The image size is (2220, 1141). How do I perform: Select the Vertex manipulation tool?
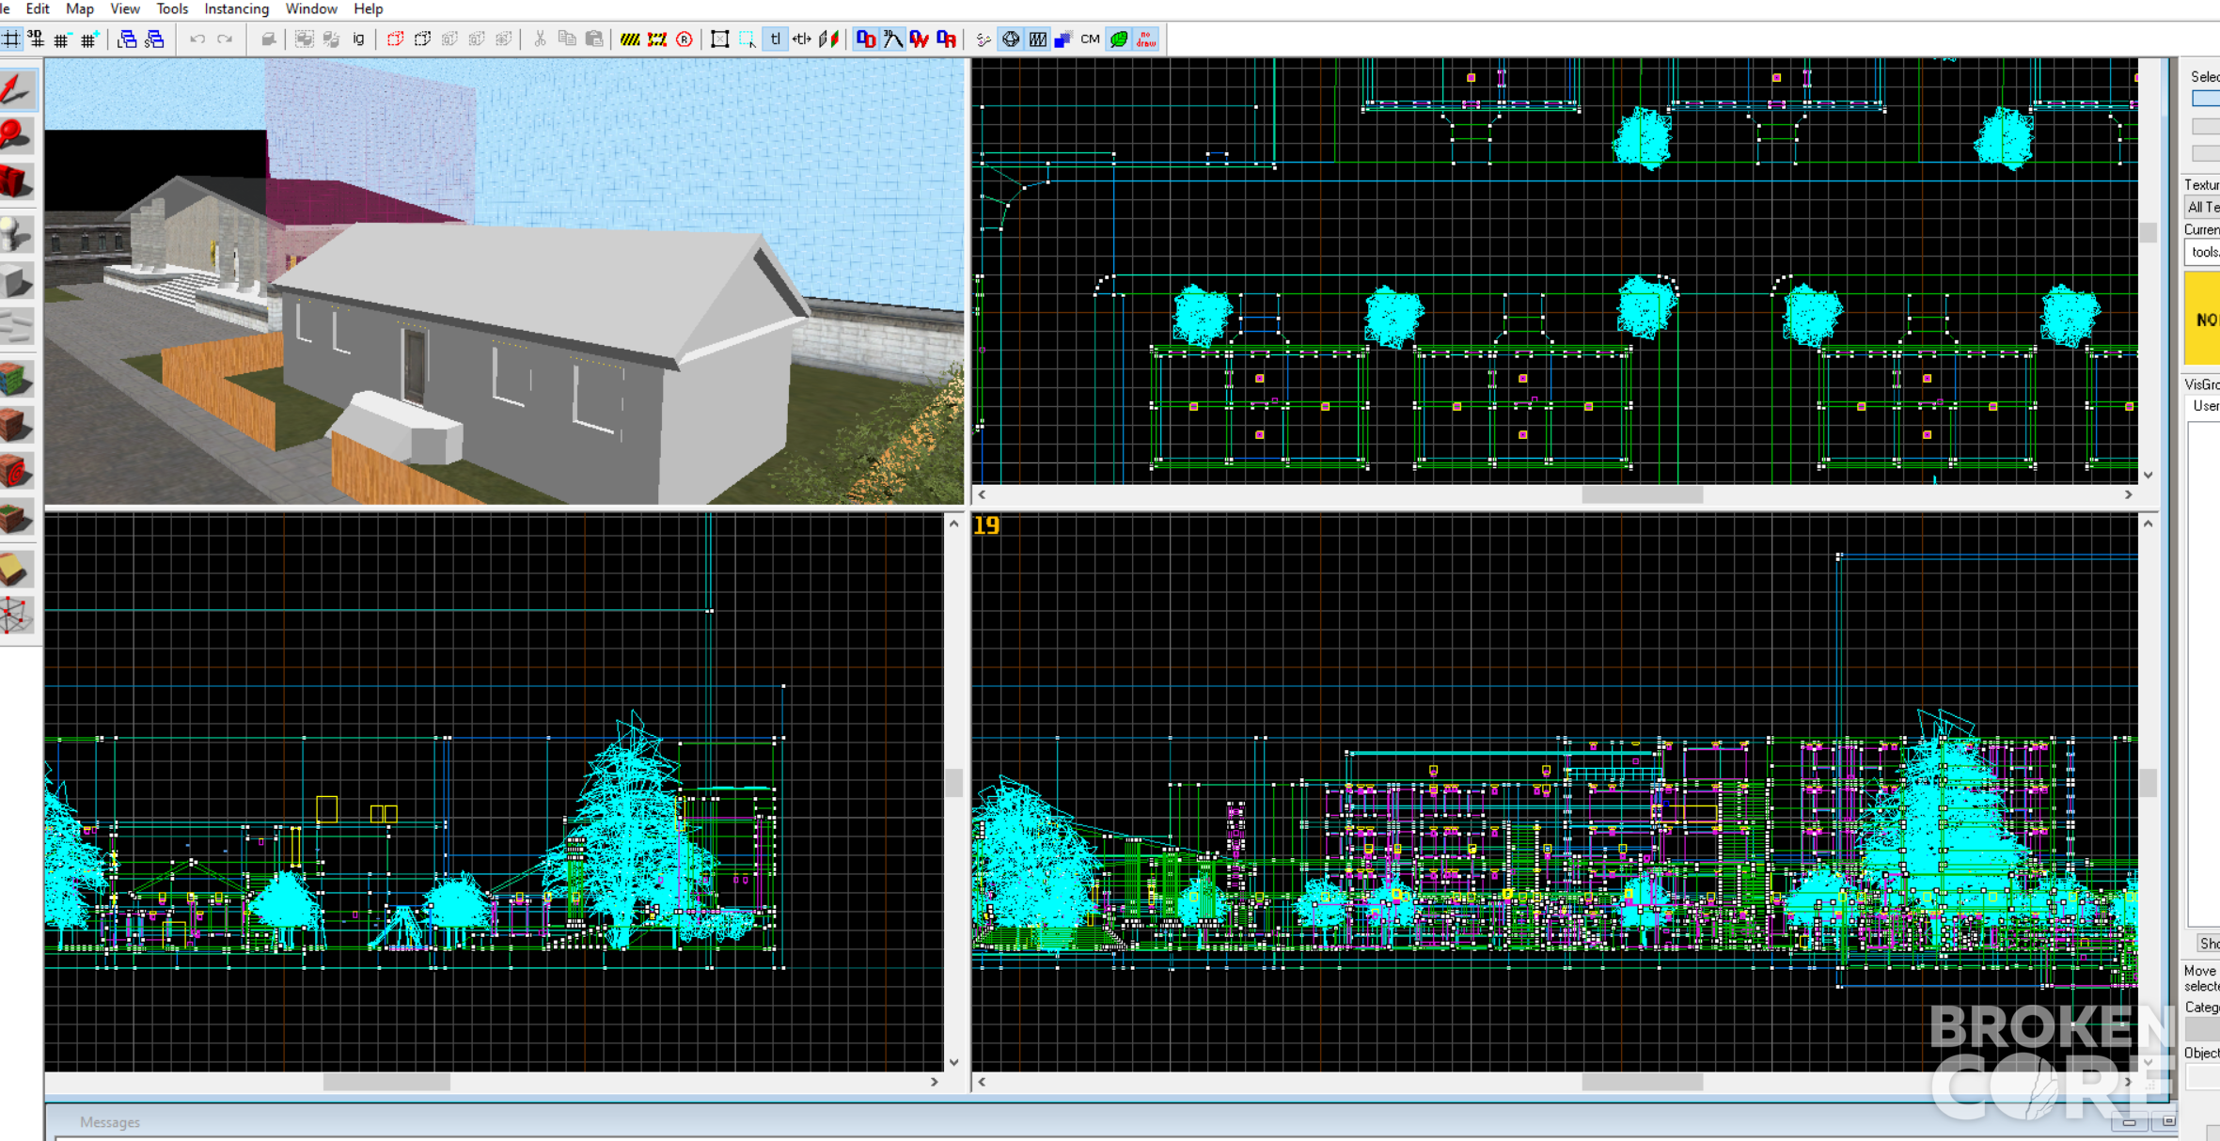click(16, 616)
